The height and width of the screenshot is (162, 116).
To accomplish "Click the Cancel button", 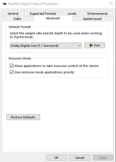I will coord(80,158).
